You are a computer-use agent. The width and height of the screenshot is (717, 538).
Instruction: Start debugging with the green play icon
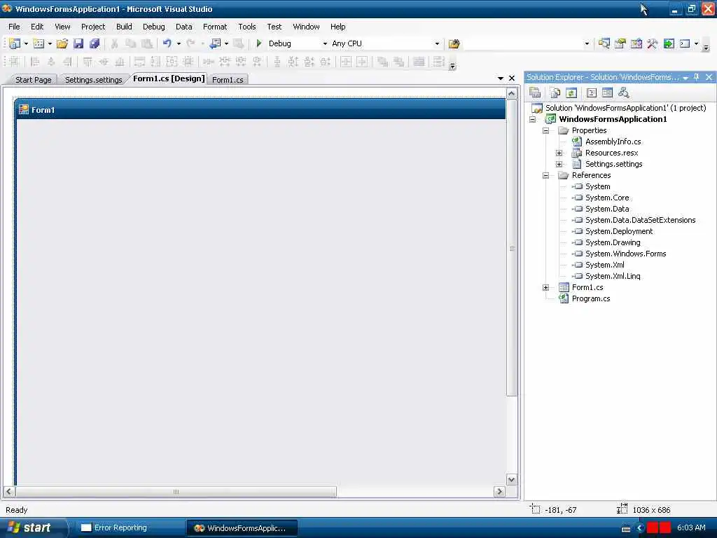click(x=259, y=43)
